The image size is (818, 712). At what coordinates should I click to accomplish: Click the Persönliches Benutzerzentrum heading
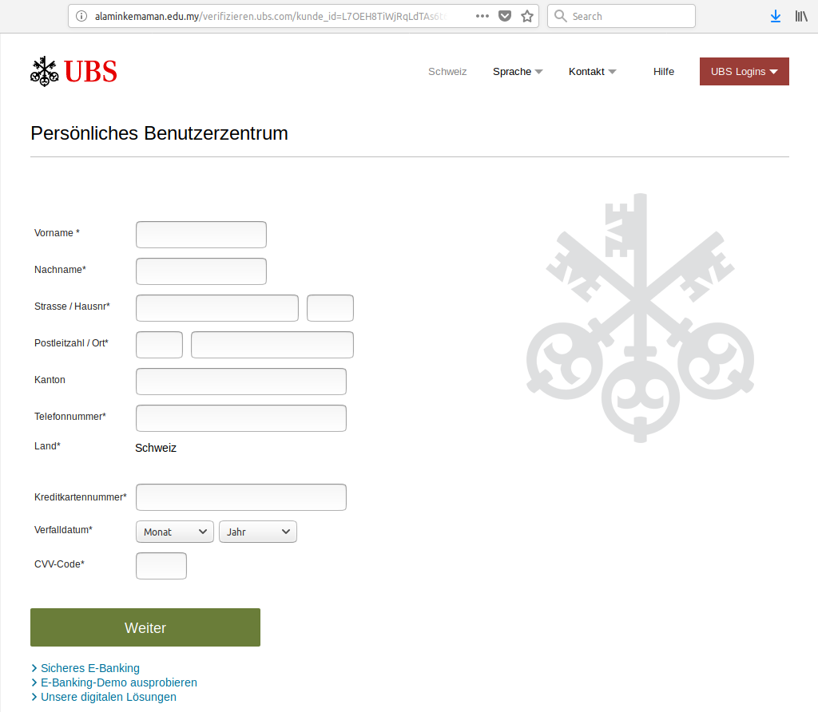coord(159,133)
